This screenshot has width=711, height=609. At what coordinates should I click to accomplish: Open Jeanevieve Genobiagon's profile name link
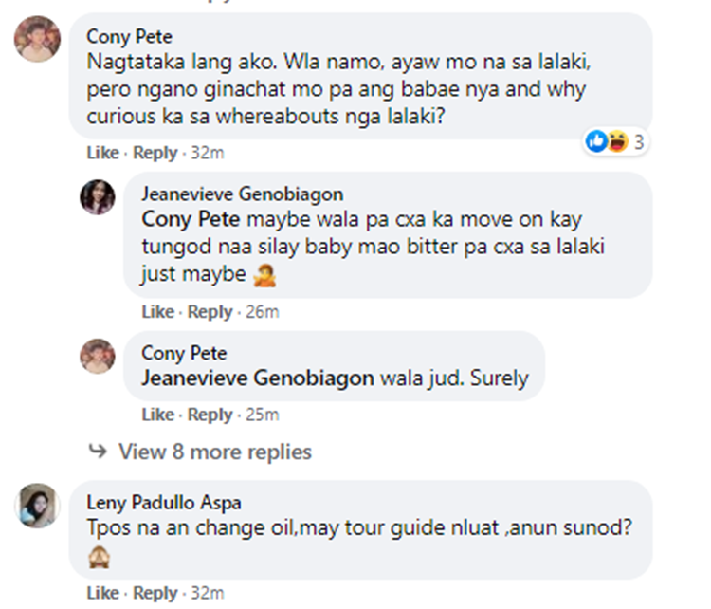point(242,194)
